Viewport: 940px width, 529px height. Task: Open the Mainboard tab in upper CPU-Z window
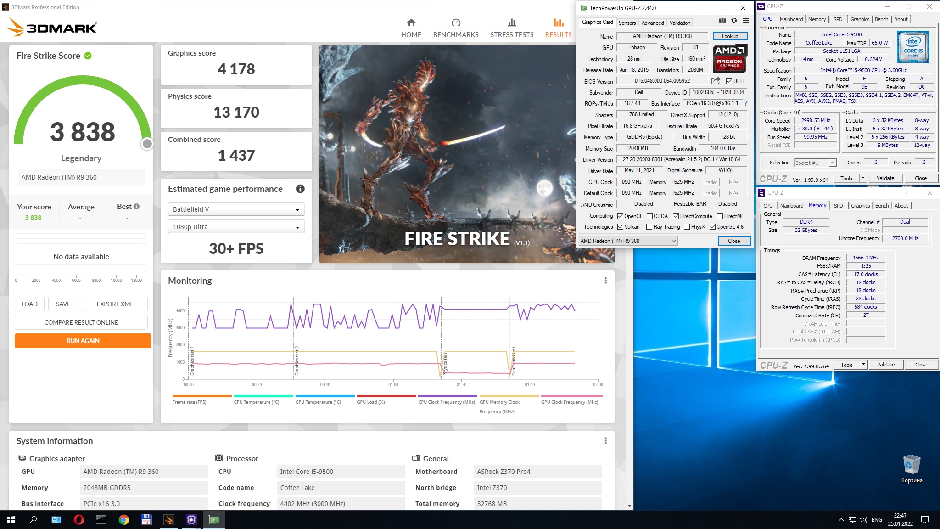(x=791, y=19)
